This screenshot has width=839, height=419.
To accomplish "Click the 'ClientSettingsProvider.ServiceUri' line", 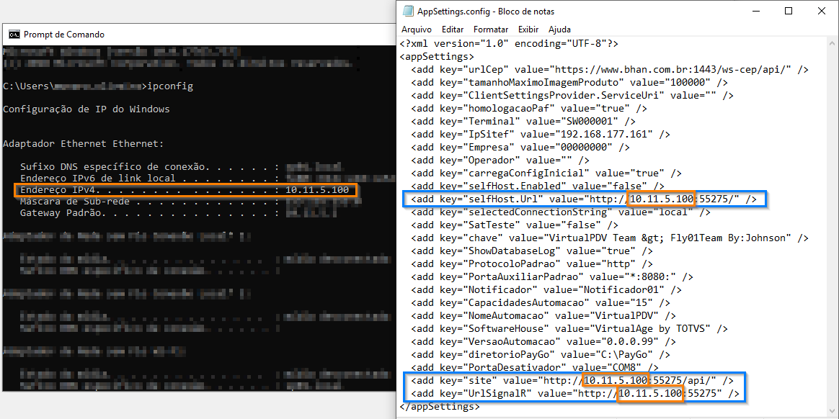I will pos(572,95).
